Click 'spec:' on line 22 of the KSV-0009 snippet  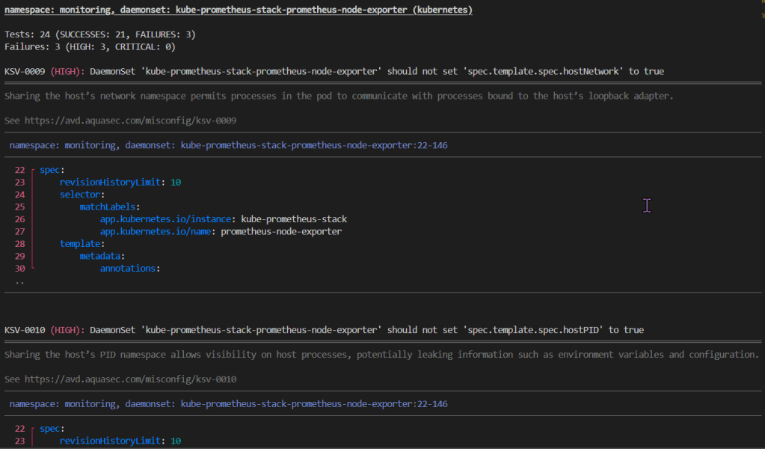tap(52, 170)
